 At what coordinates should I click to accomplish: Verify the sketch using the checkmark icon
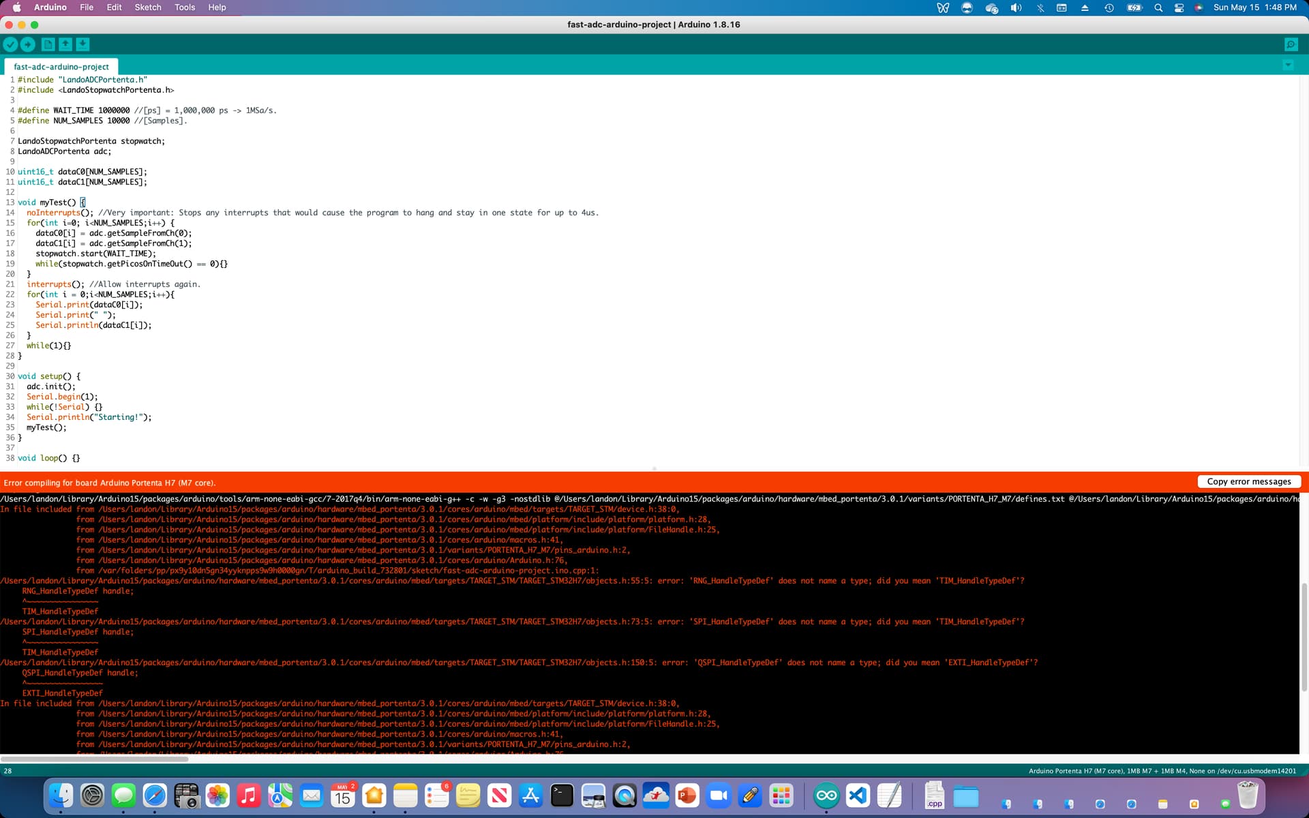[x=11, y=44]
